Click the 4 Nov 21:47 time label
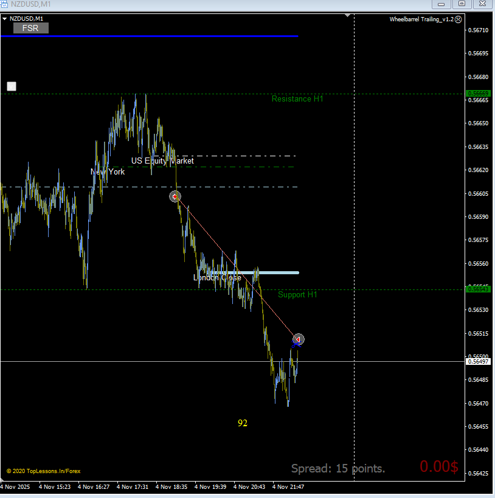495x498 pixels. [288, 487]
